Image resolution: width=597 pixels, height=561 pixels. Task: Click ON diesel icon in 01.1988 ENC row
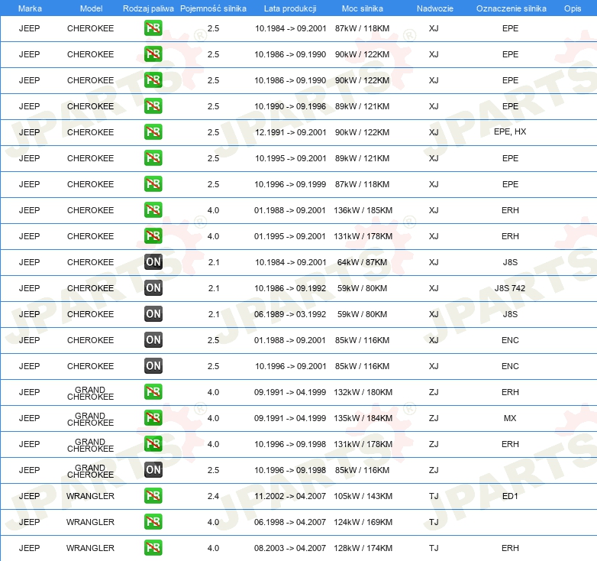click(x=153, y=339)
